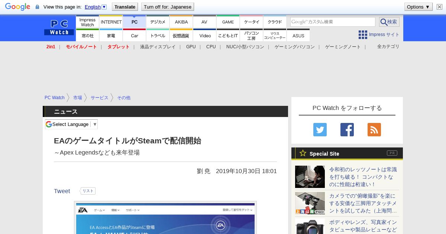The image size is (446, 234).
Task: Click the Impress サイト link
Action: 384,35
